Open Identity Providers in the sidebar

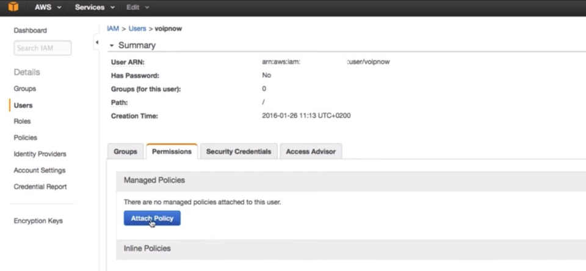pyautogui.click(x=40, y=154)
